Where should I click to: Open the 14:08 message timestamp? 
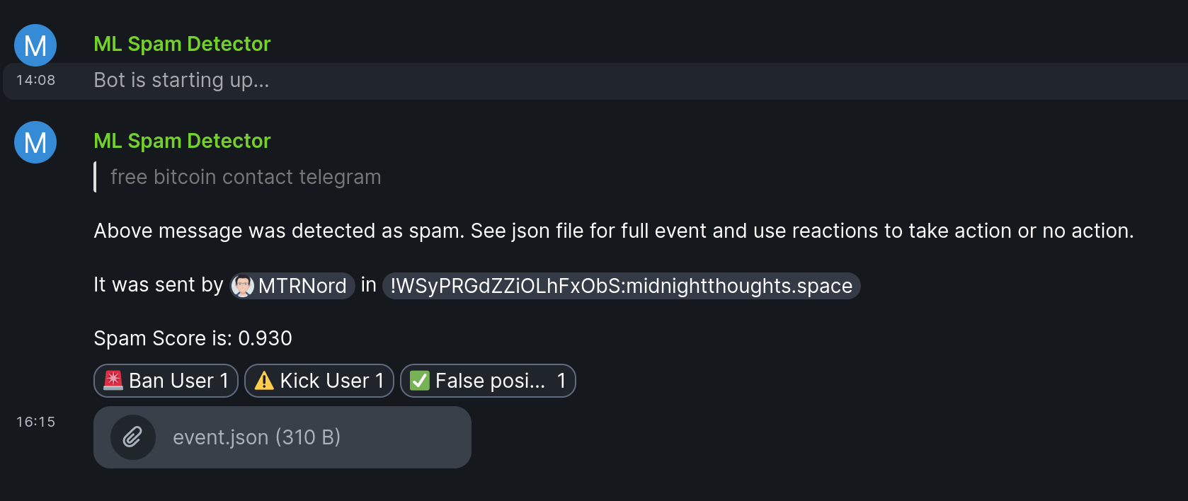point(36,81)
